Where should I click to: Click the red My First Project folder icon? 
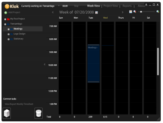(x=8, y=19)
